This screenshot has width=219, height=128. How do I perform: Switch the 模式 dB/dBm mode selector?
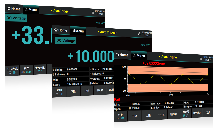click(x=26, y=70)
